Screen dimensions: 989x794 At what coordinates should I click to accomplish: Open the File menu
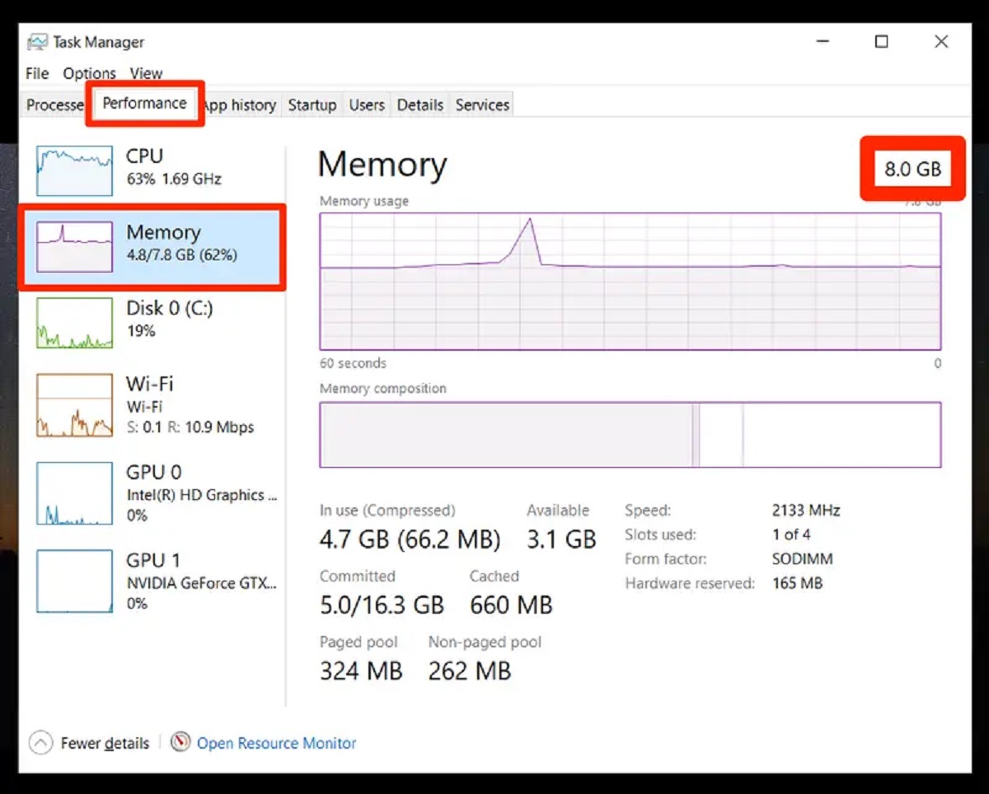point(37,73)
